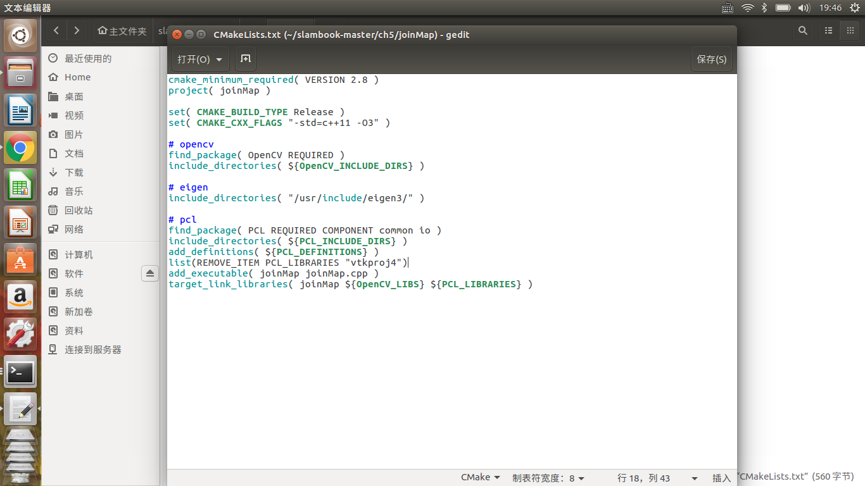The height and width of the screenshot is (486, 865).
Task: Switch Files window to grid view
Action: 849,30
